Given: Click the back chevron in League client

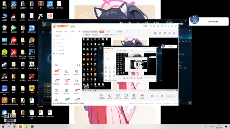Looking at the screenshot, I should (43, 32).
